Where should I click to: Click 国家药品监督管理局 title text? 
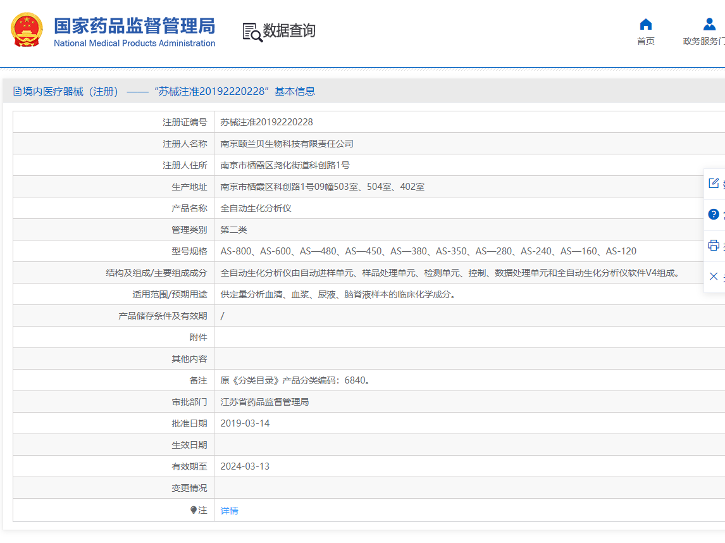(x=135, y=26)
